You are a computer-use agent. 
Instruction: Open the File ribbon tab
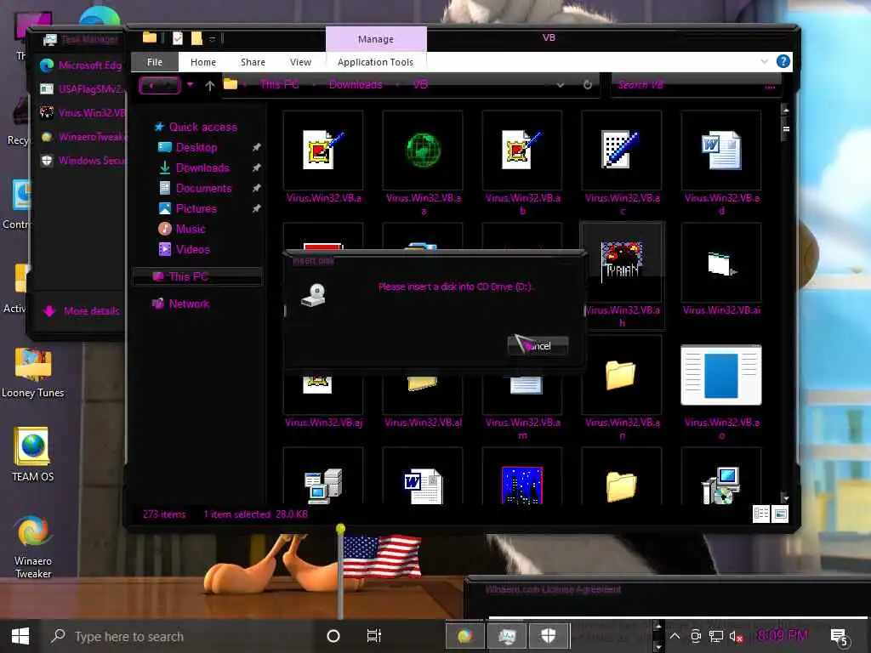click(155, 62)
